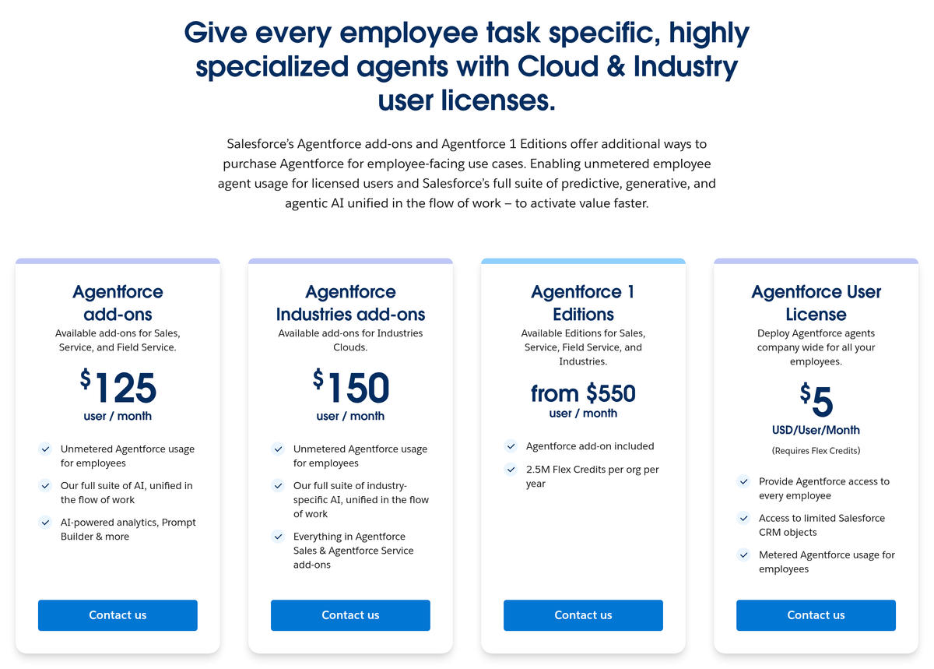This screenshot has width=934, height=669.
Task: Click the 'Agentforce add-ons' card title
Action: point(118,303)
